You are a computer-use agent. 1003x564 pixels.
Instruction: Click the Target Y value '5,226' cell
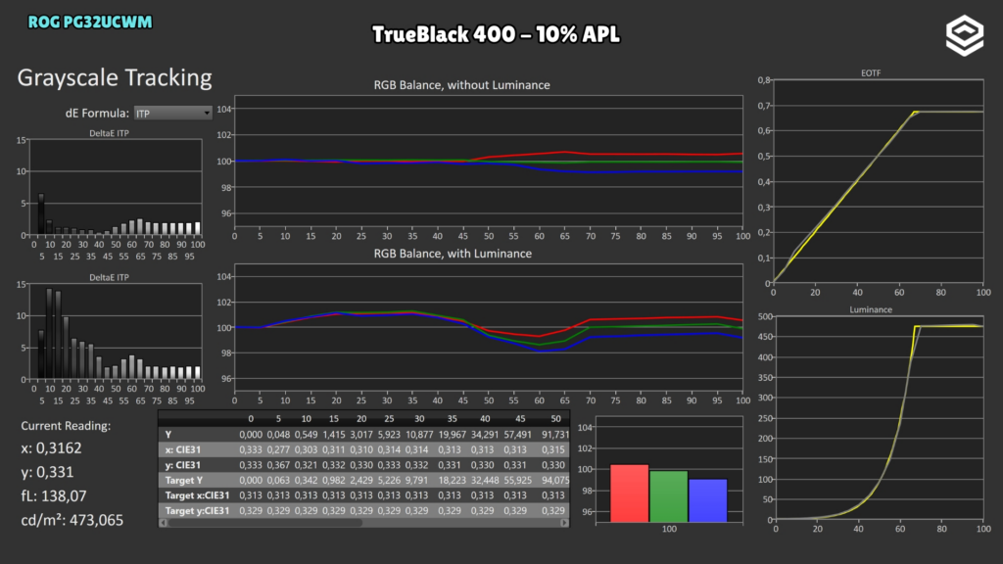point(389,480)
